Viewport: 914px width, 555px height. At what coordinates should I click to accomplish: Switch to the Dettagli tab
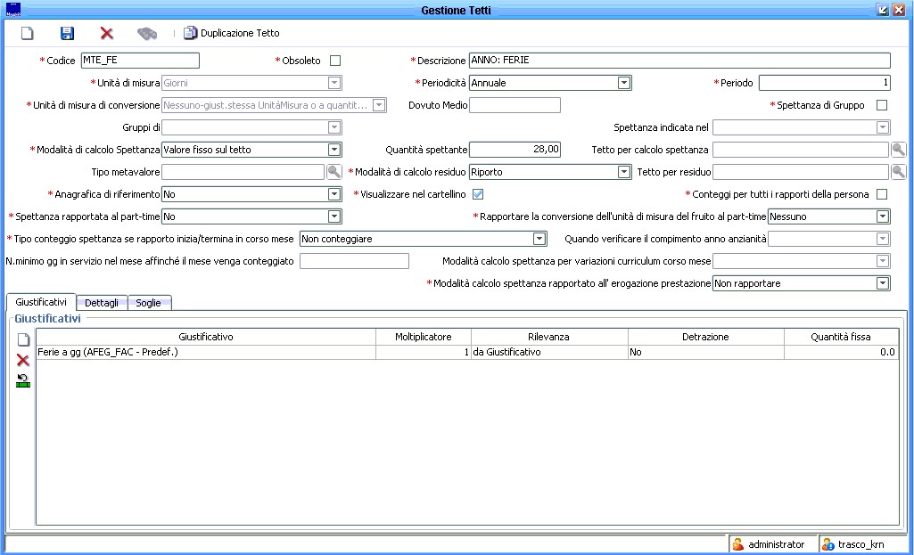(x=102, y=303)
